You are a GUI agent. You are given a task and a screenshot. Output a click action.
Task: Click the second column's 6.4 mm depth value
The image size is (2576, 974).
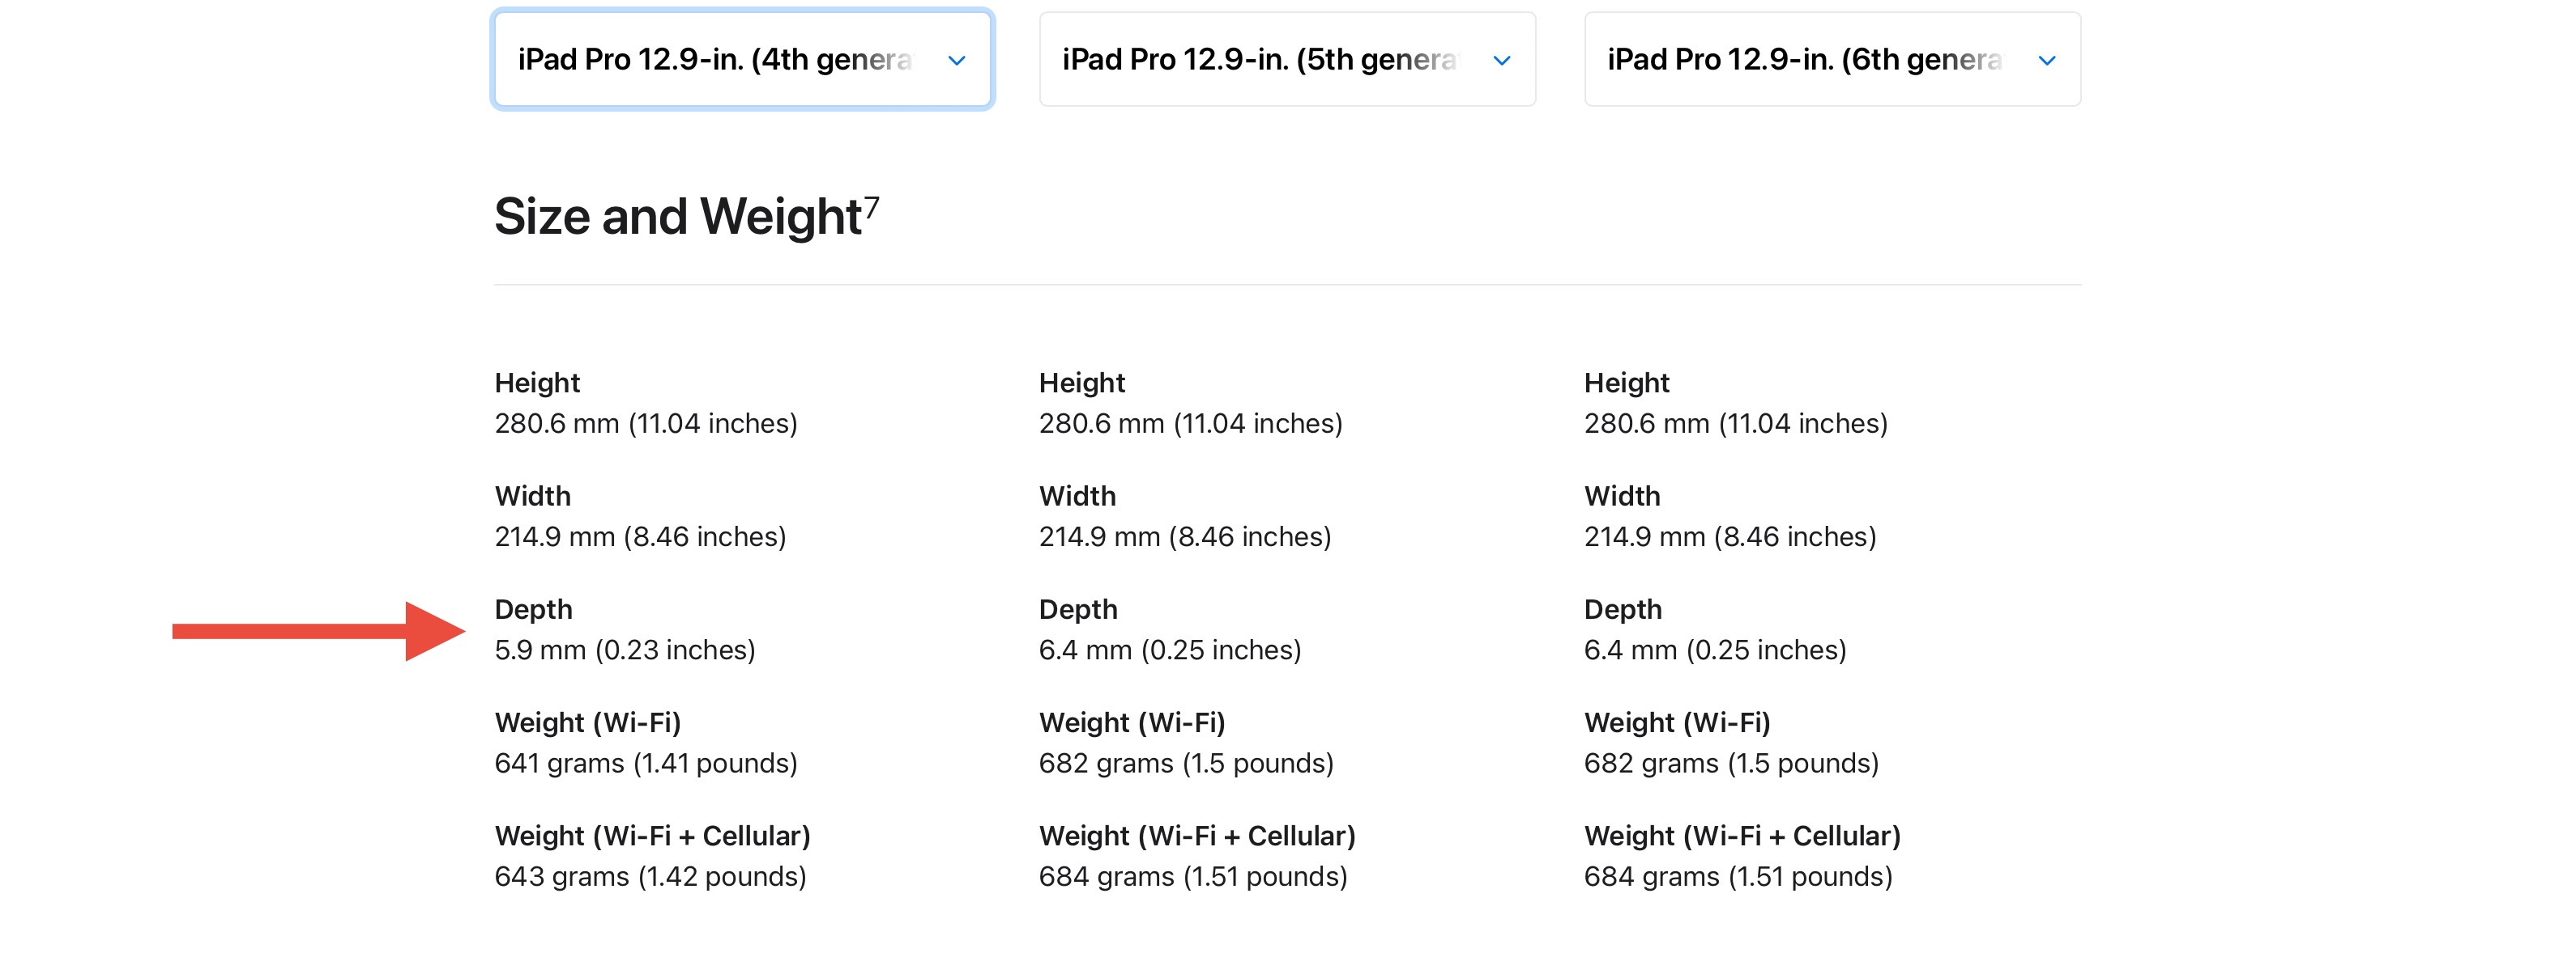[1170, 650]
